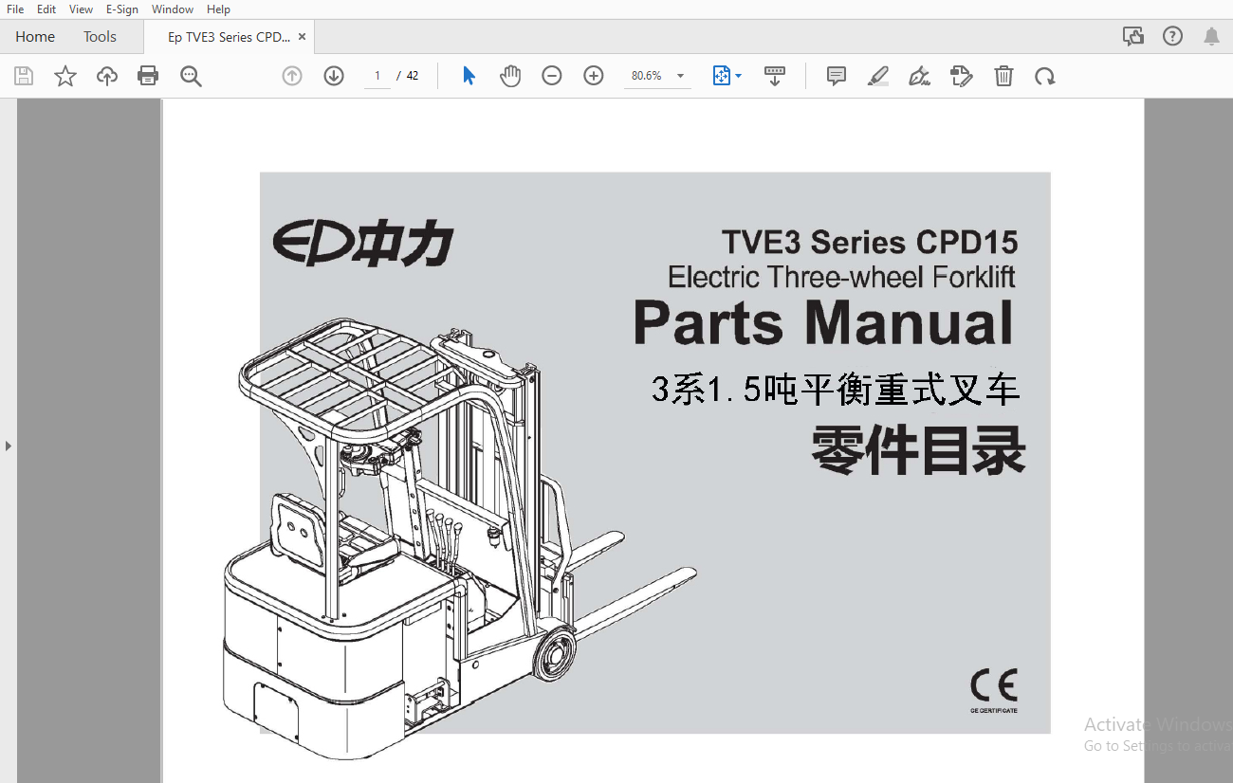Go to the next page using the down arrow
The height and width of the screenshot is (783, 1233).
point(334,76)
